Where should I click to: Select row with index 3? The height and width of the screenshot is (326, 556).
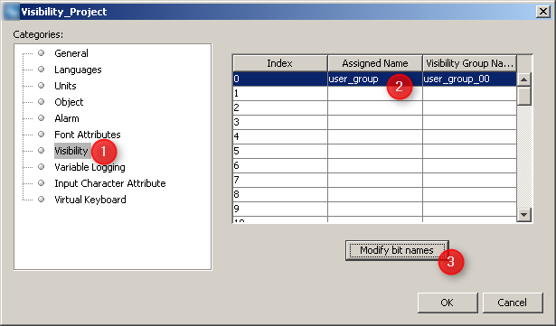375,123
